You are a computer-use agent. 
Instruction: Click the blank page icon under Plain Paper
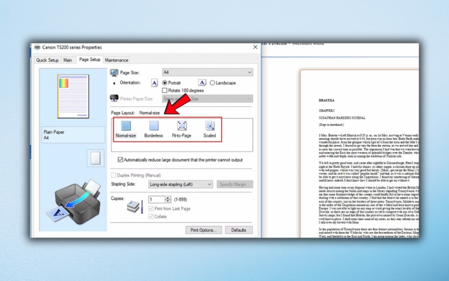click(x=95, y=158)
